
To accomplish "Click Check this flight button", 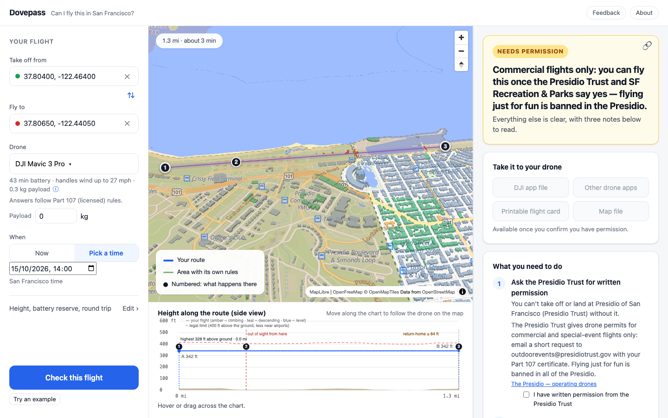I will point(74,378).
